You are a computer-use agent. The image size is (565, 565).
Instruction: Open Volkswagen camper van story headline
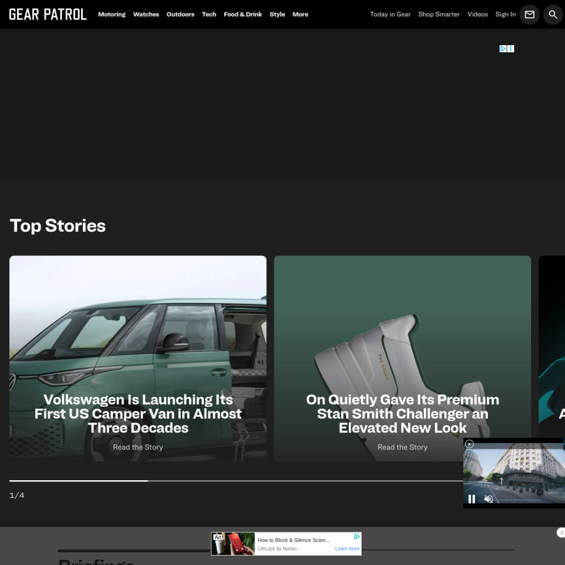pyautogui.click(x=138, y=414)
